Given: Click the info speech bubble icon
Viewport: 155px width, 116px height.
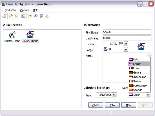Looking at the screenshot, I should point(36,16).
